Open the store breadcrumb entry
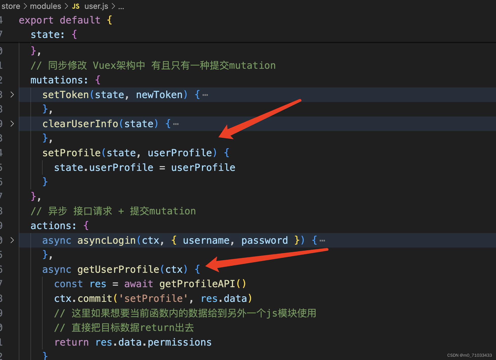Screen dimensions: 496x360 point(11,6)
